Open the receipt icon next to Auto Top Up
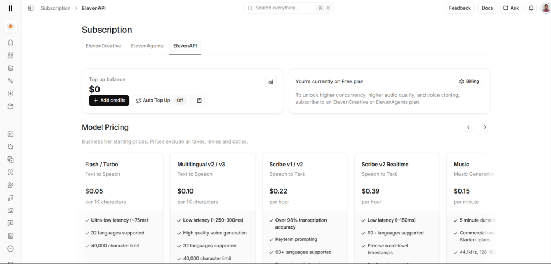This screenshot has width=551, height=264. click(x=199, y=101)
